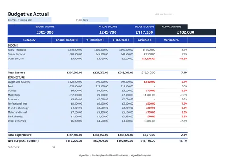Click Motor and travel variance 13.0%
The image size is (230, 163).
point(184,112)
